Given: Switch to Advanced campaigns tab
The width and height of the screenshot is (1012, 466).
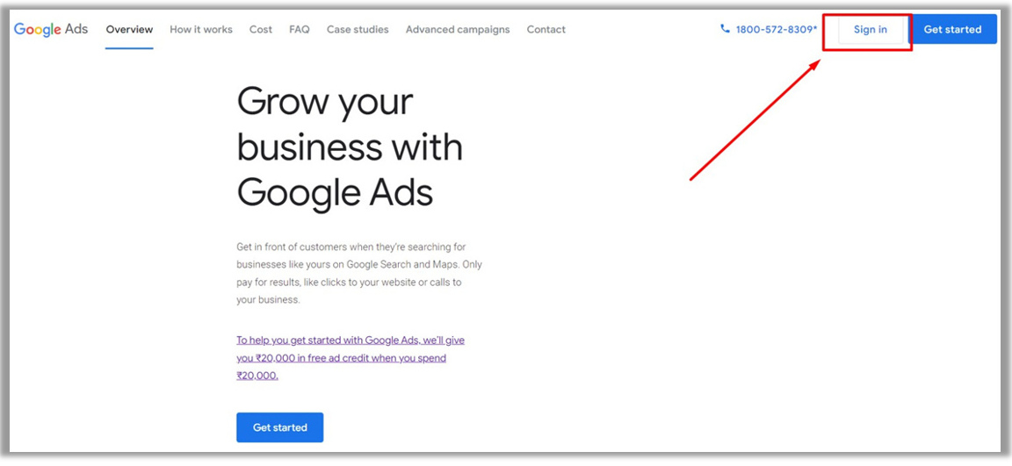Looking at the screenshot, I should 458,30.
